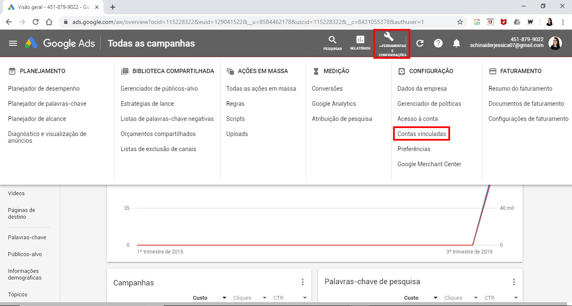Open Google Merchant Center
This screenshot has width=572, height=306.
tap(429, 164)
